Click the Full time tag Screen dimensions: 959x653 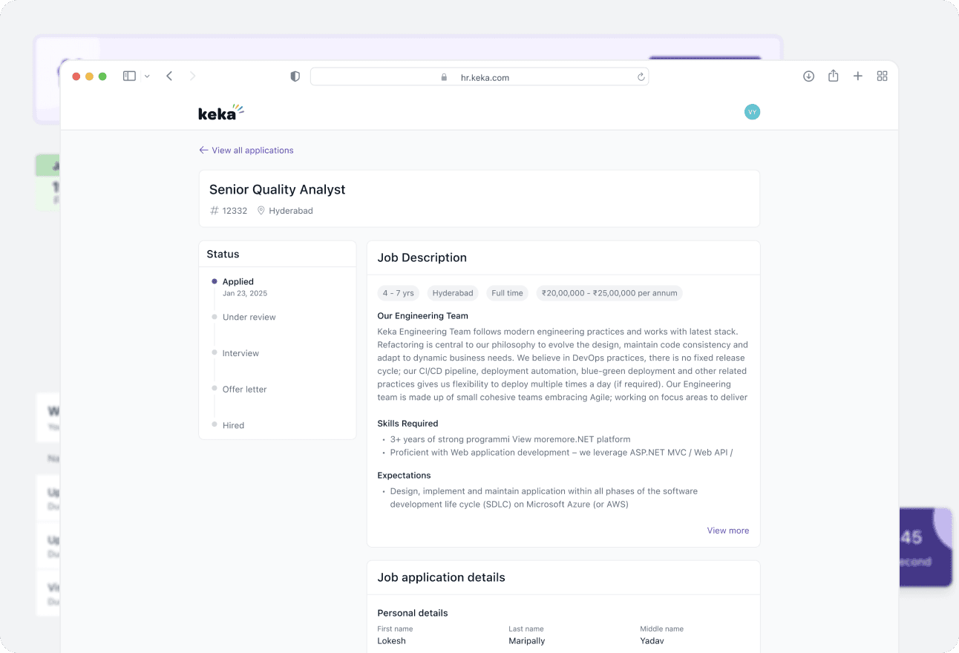[507, 293]
